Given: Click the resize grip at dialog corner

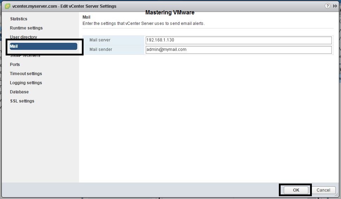Looking at the screenshot, I should (x=337, y=195).
